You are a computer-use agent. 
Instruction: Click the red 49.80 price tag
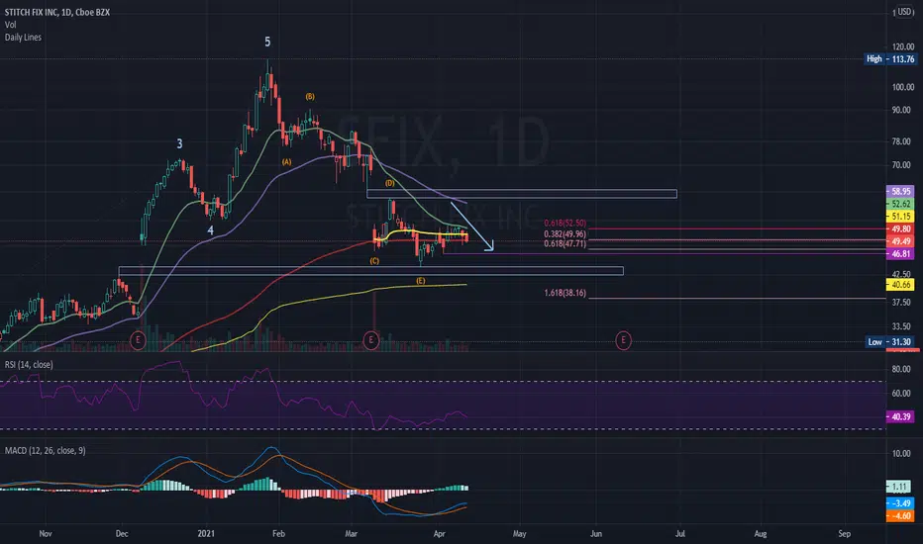coord(900,229)
